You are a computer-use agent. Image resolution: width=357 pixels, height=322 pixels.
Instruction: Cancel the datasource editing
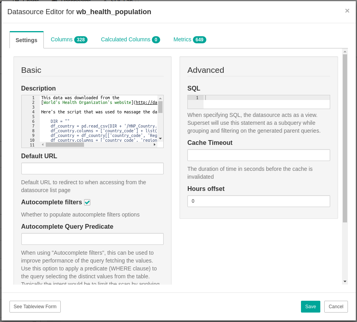point(336,307)
